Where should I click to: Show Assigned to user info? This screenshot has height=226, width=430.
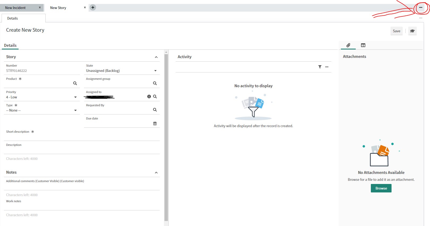[149, 96]
